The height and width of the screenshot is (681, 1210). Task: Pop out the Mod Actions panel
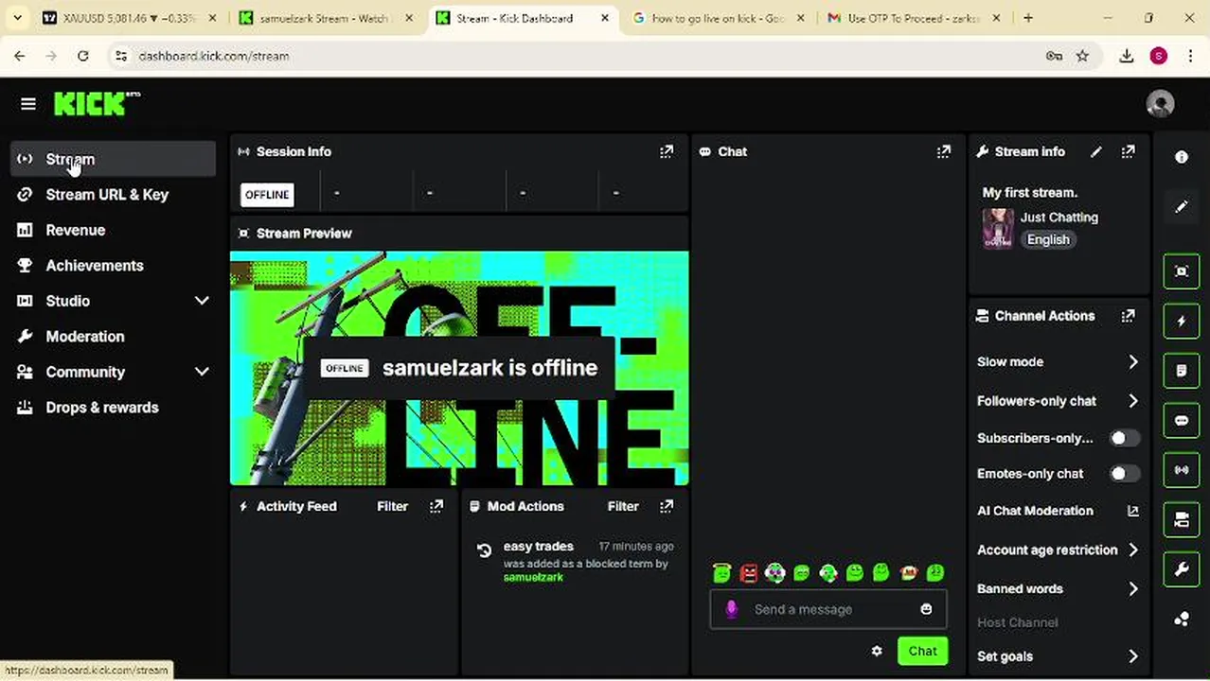click(667, 506)
